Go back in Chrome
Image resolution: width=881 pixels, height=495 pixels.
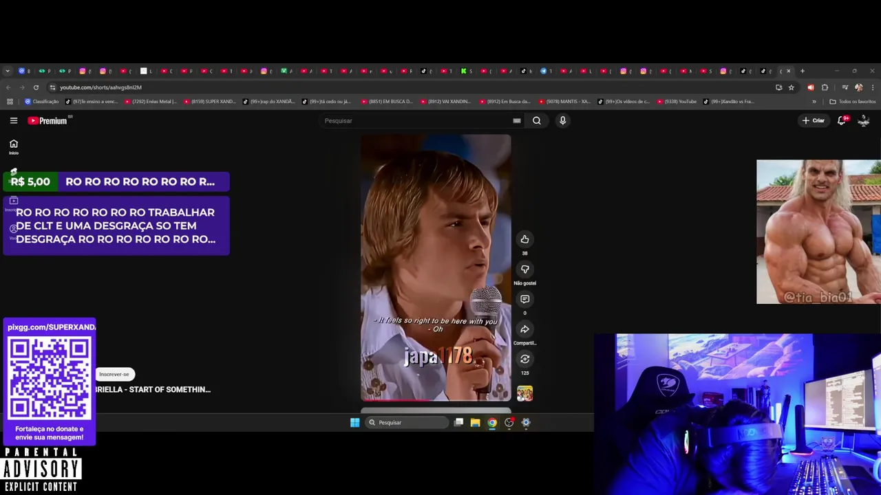pyautogui.click(x=8, y=87)
